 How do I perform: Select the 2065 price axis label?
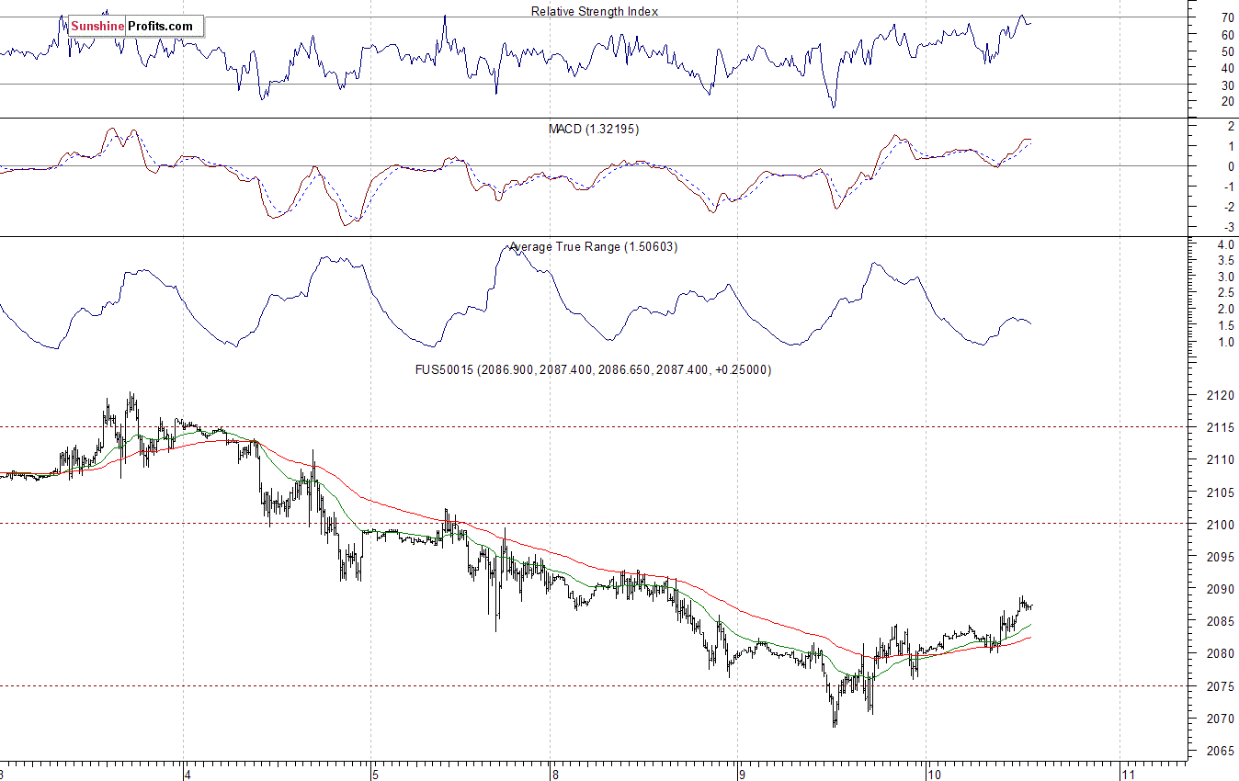(1222, 751)
